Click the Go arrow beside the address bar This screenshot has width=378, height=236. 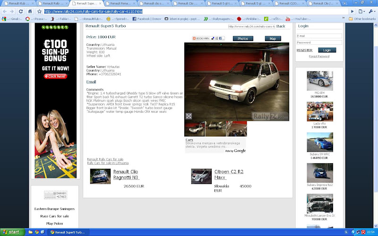click(x=352, y=11)
